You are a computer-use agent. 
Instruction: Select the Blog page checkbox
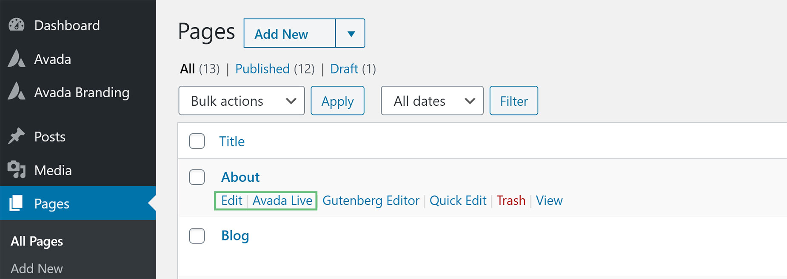click(197, 236)
